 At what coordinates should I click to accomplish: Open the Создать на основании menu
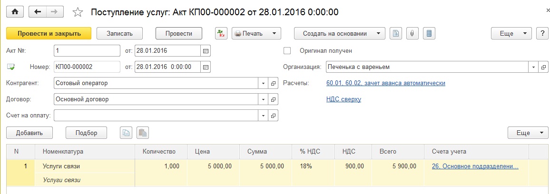pyautogui.click(x=339, y=33)
